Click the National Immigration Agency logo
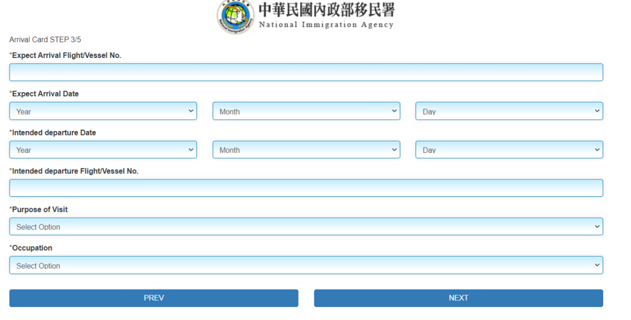This screenshot has width=631, height=320. 236,16
